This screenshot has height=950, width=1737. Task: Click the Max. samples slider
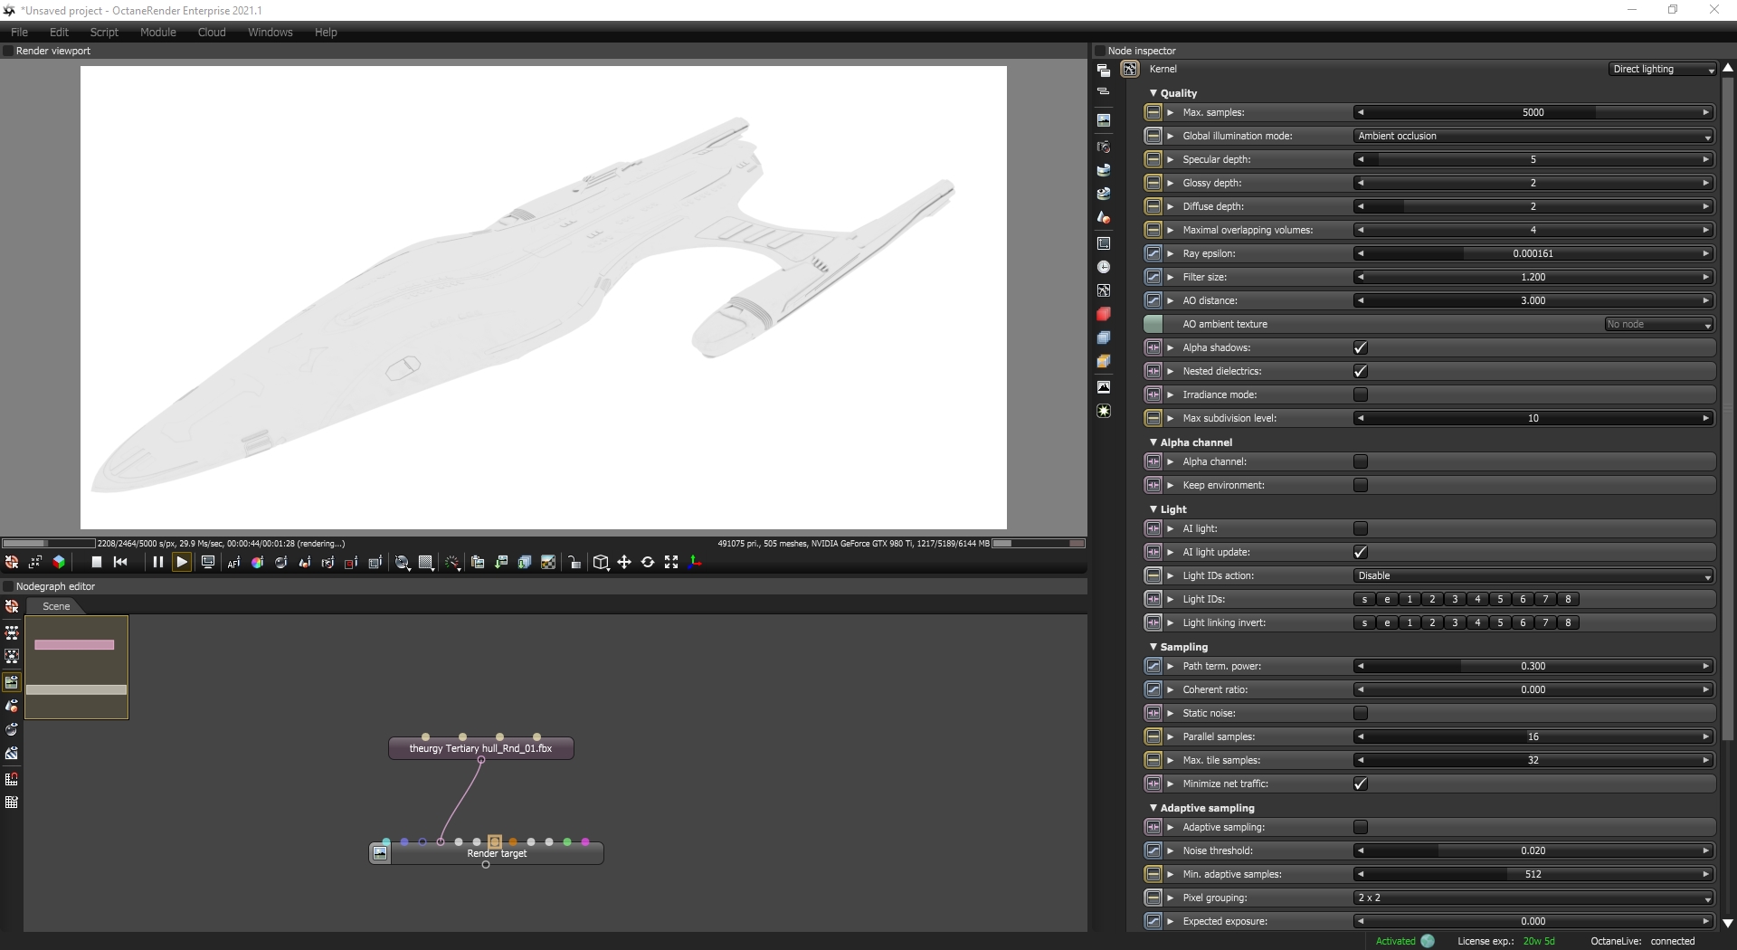pyautogui.click(x=1533, y=112)
